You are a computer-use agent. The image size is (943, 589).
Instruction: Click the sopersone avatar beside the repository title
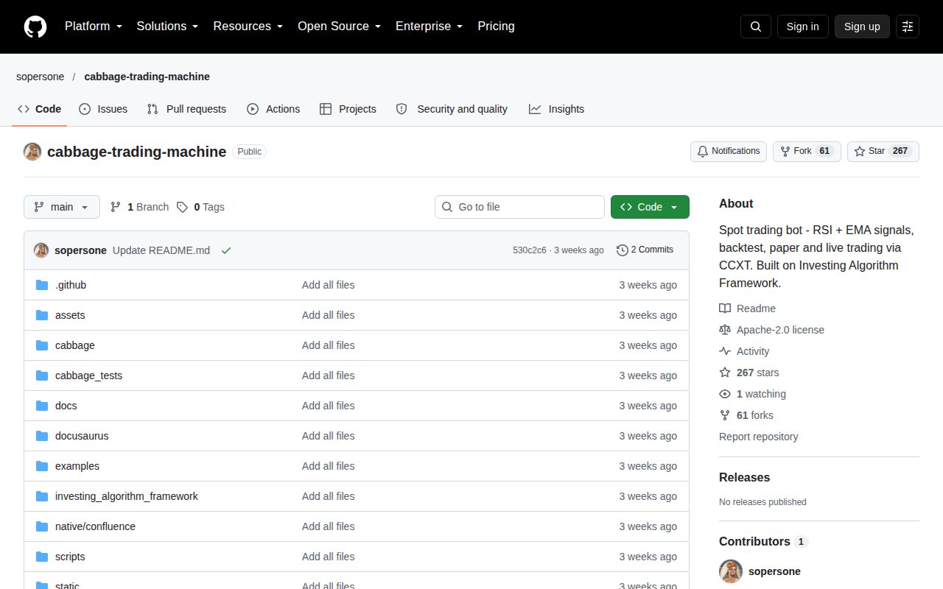coord(32,152)
